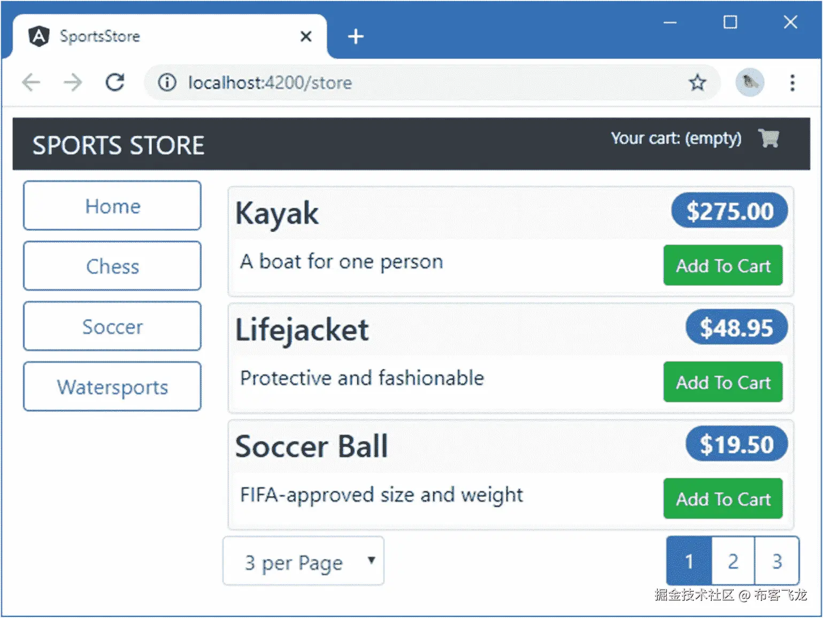
Task: Reload the page
Action: (x=115, y=82)
